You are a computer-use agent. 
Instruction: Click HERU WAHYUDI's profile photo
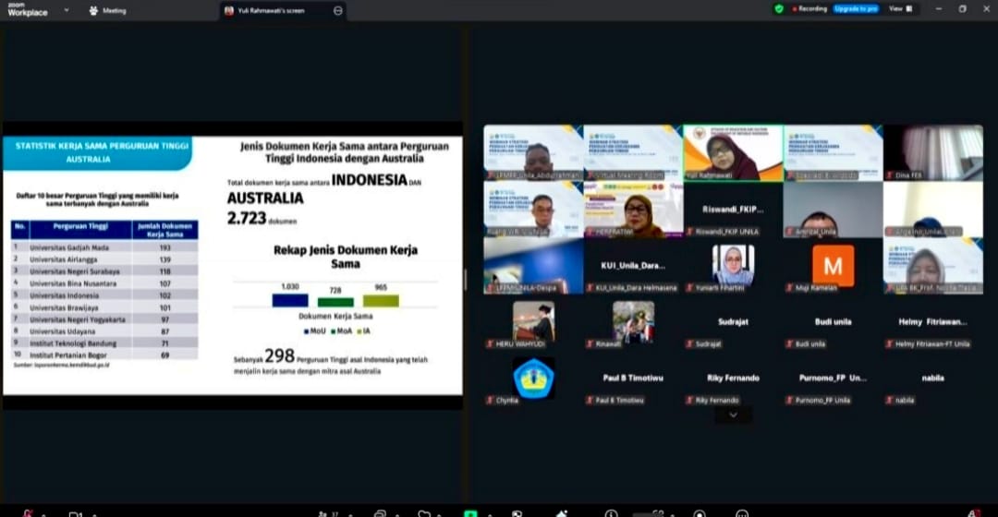[533, 322]
